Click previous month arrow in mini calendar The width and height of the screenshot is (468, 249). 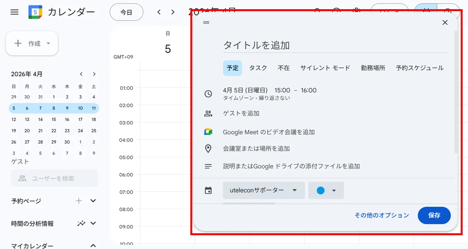tap(81, 74)
